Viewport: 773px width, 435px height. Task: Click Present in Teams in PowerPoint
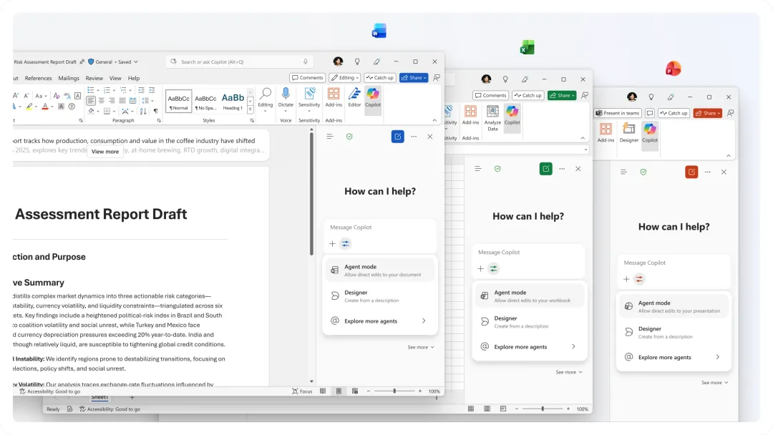(617, 113)
